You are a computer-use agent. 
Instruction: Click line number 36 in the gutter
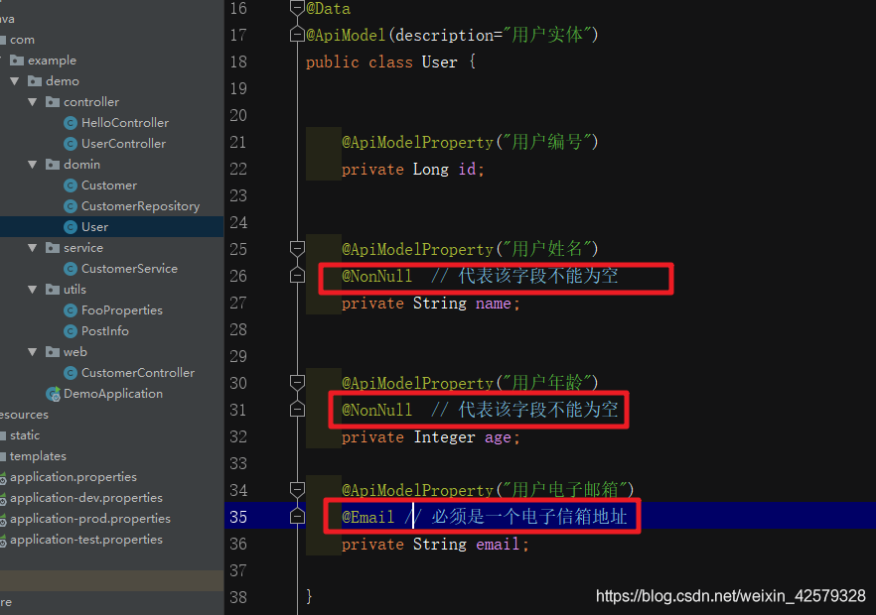238,545
